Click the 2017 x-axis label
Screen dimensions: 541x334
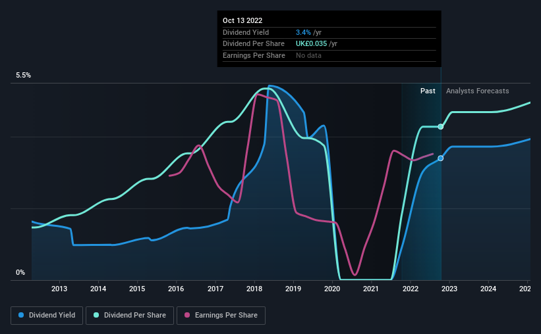pos(215,289)
